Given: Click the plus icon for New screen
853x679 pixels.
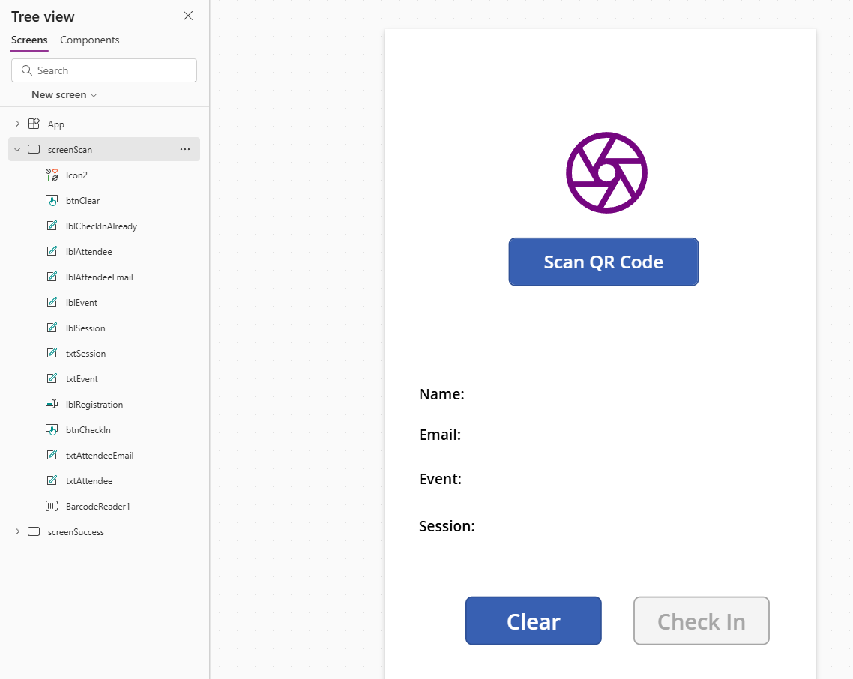Looking at the screenshot, I should [19, 94].
